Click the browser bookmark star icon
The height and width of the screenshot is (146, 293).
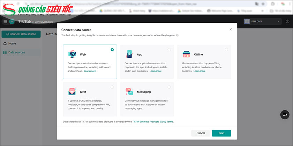(263, 4)
